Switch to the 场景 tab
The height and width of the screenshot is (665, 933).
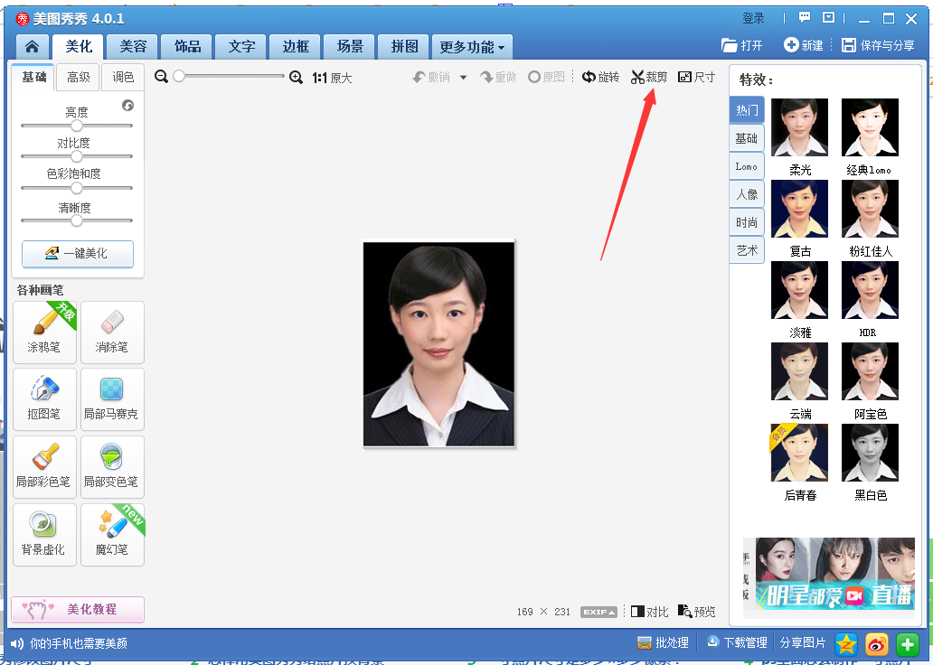coord(350,46)
